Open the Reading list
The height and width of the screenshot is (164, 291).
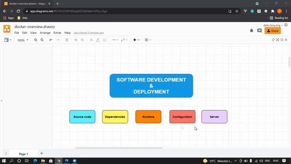point(279,18)
